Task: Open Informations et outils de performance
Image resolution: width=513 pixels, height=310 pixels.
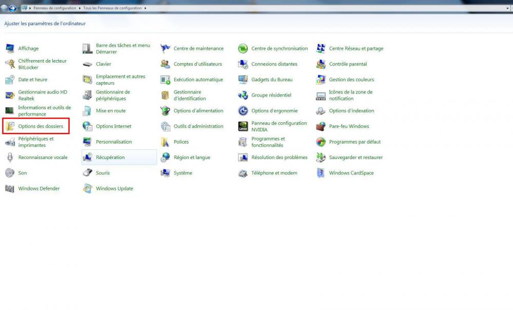Action: click(x=45, y=111)
